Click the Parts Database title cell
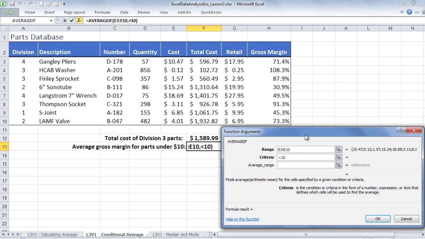 [x=37, y=37]
